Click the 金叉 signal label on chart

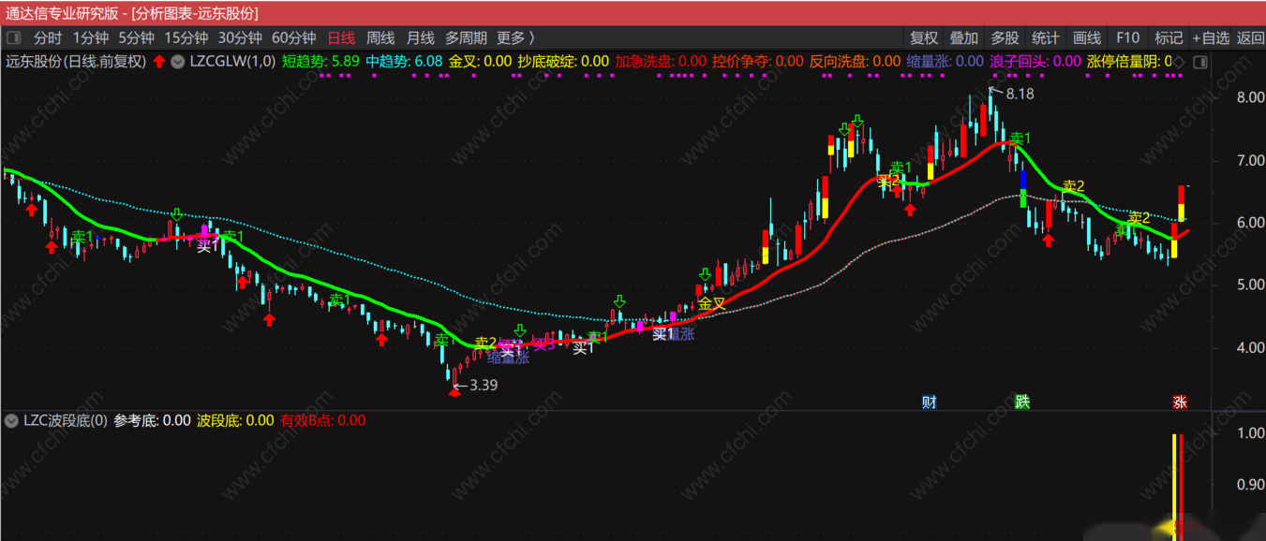(712, 303)
